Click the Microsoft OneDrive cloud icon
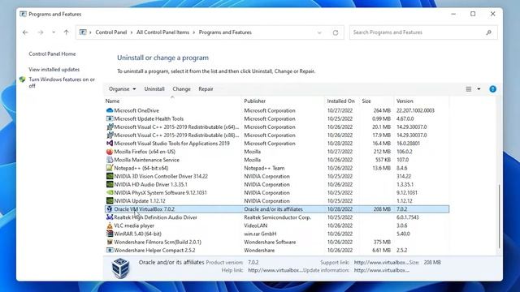Viewport: 520px width, 292px height. tap(110, 110)
